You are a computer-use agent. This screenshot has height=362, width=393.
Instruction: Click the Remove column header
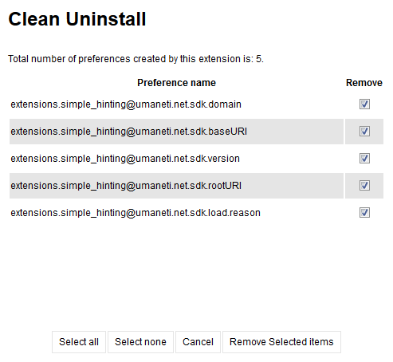click(364, 83)
